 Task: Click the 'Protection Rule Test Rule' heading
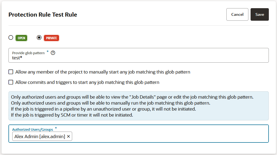tap(43, 15)
